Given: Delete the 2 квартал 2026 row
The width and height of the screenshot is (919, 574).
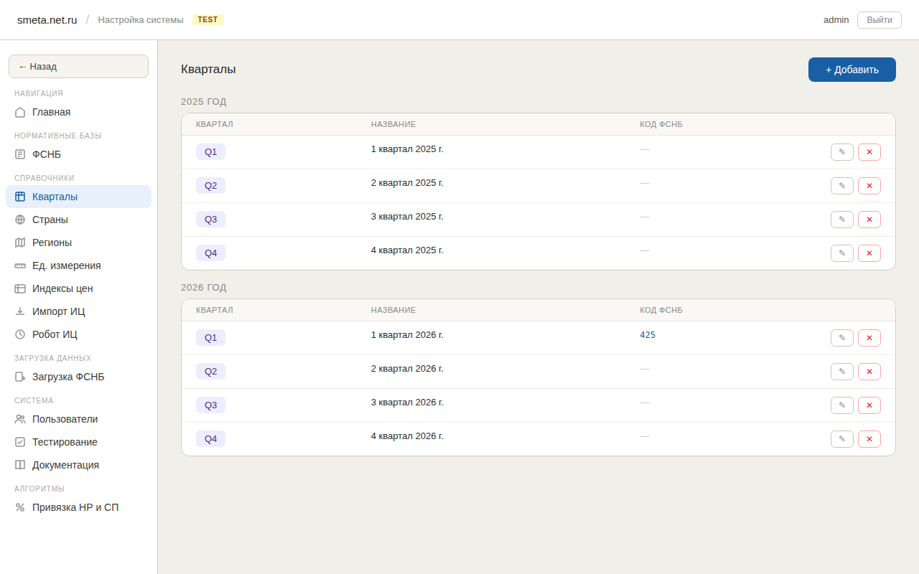Looking at the screenshot, I should 869,372.
